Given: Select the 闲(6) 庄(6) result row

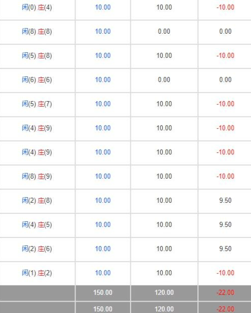Looking at the screenshot, I should [37, 80].
